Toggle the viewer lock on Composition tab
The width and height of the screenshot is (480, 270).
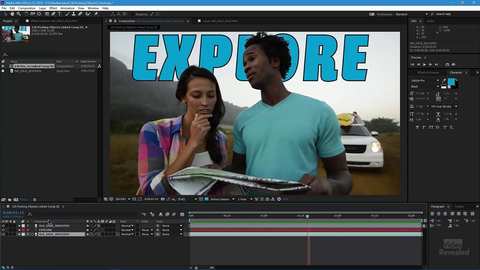coord(115,21)
